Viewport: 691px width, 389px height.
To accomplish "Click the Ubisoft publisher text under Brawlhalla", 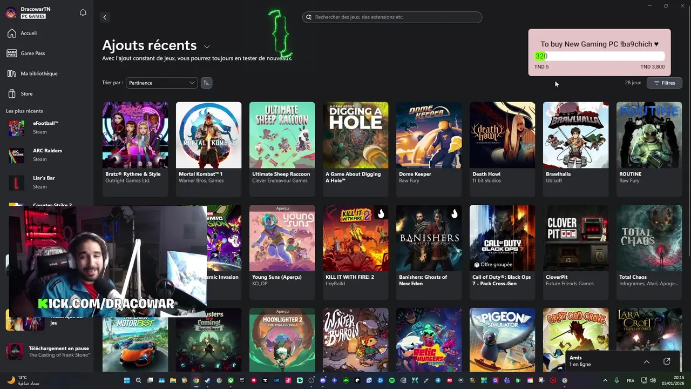I will click(554, 180).
